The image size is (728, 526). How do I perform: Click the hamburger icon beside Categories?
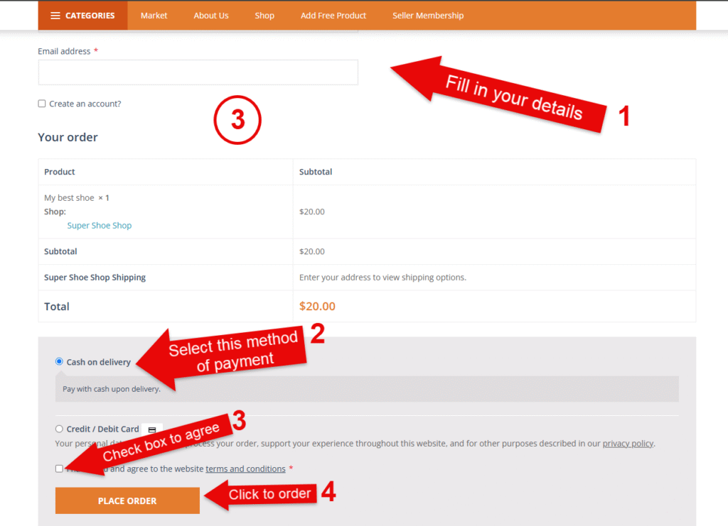pyautogui.click(x=55, y=16)
